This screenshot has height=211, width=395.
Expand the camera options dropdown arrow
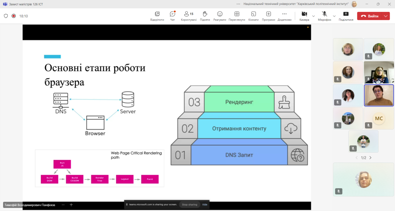(x=313, y=16)
